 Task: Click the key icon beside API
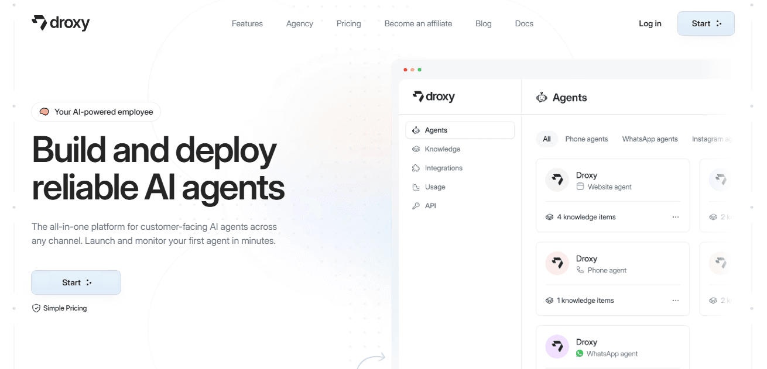coord(416,206)
